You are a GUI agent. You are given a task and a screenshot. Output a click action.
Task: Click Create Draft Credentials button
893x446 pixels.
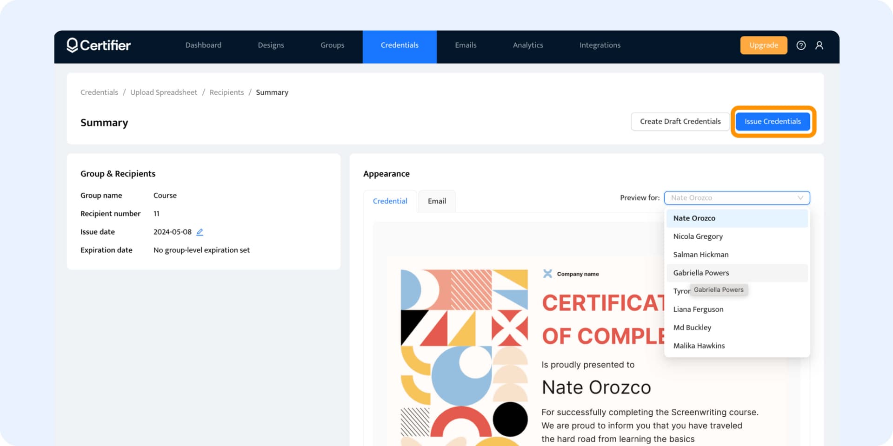coord(680,121)
